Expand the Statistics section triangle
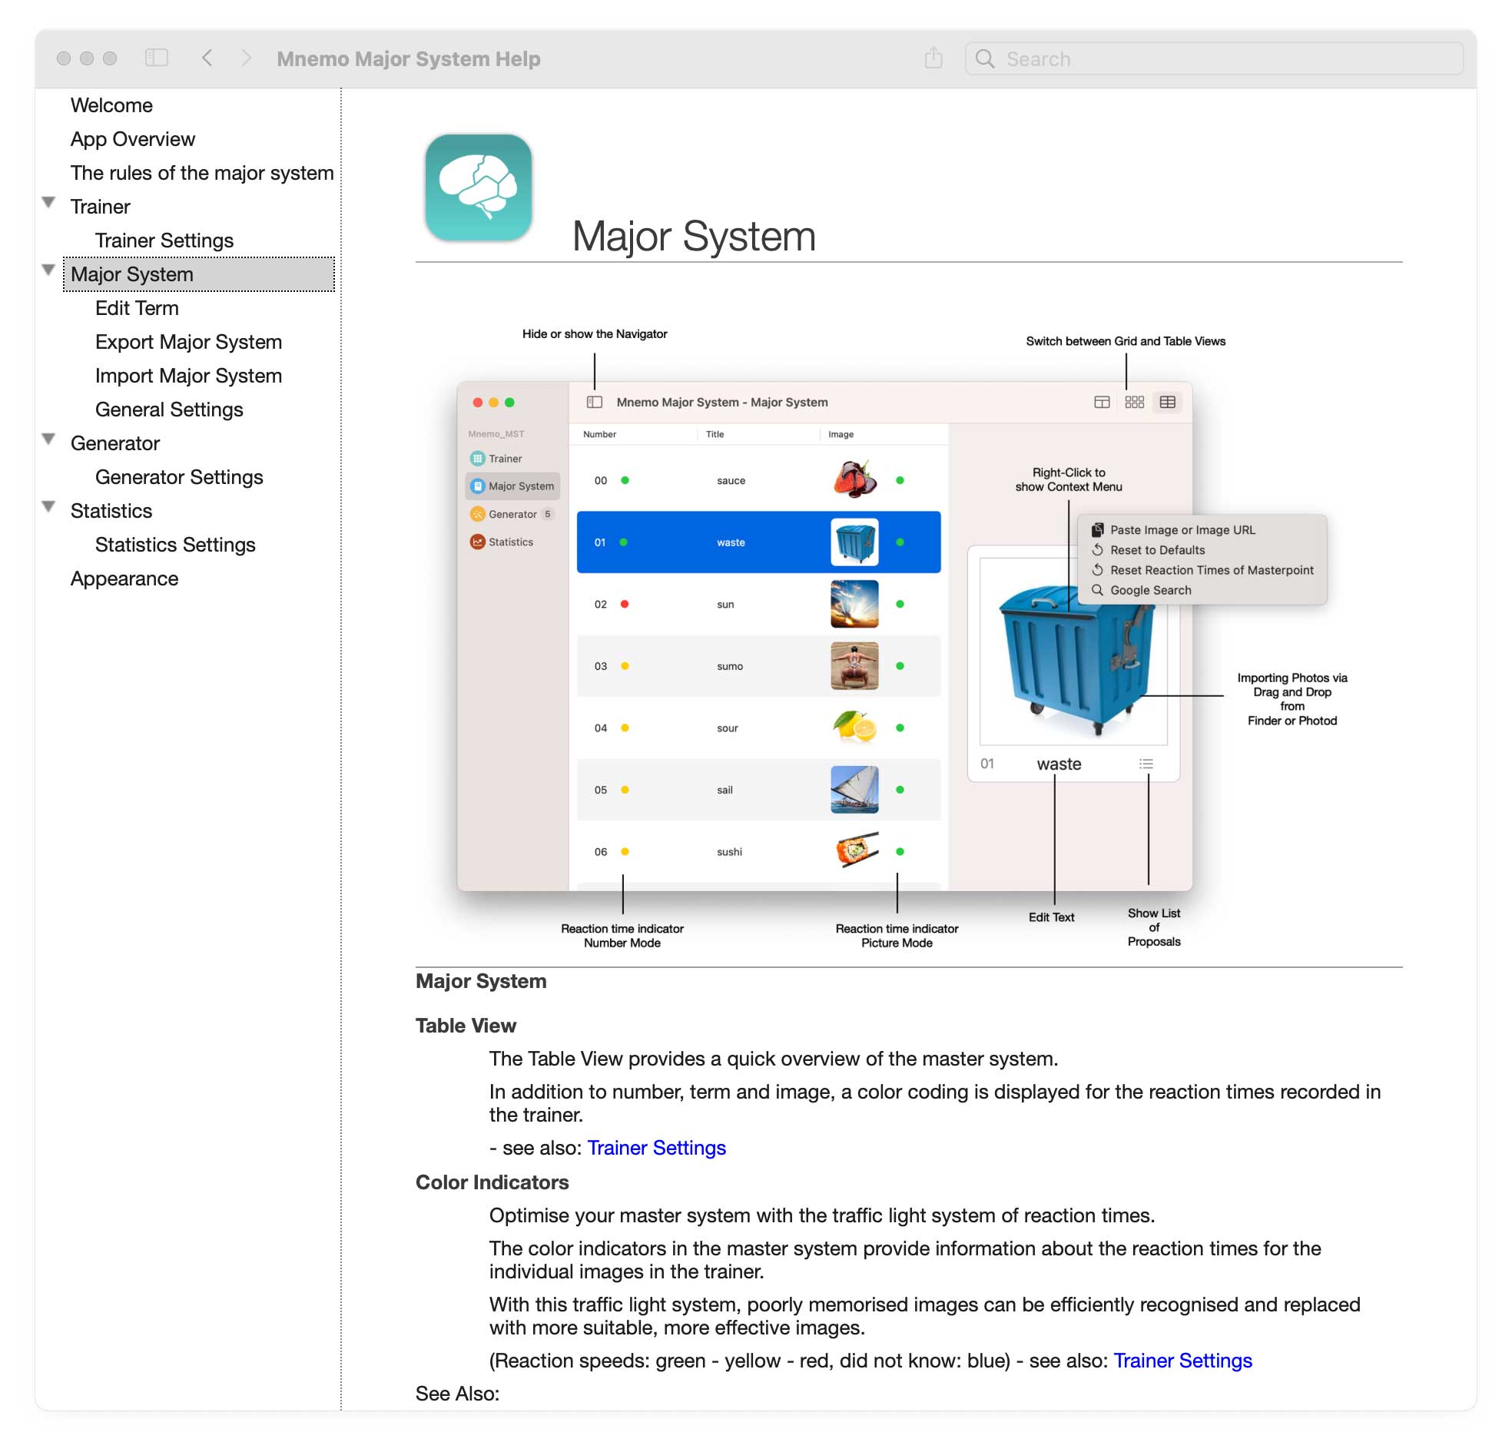 coord(49,507)
